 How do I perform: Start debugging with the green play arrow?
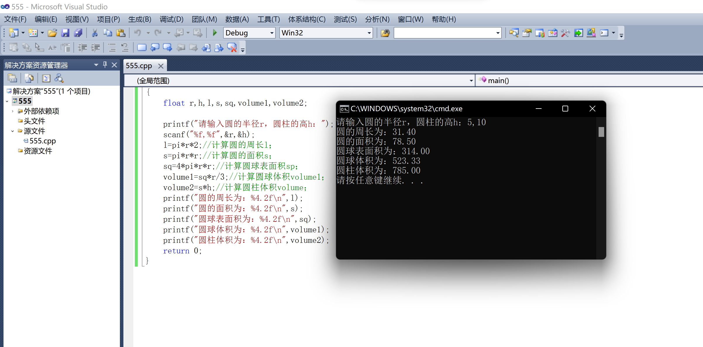point(215,33)
